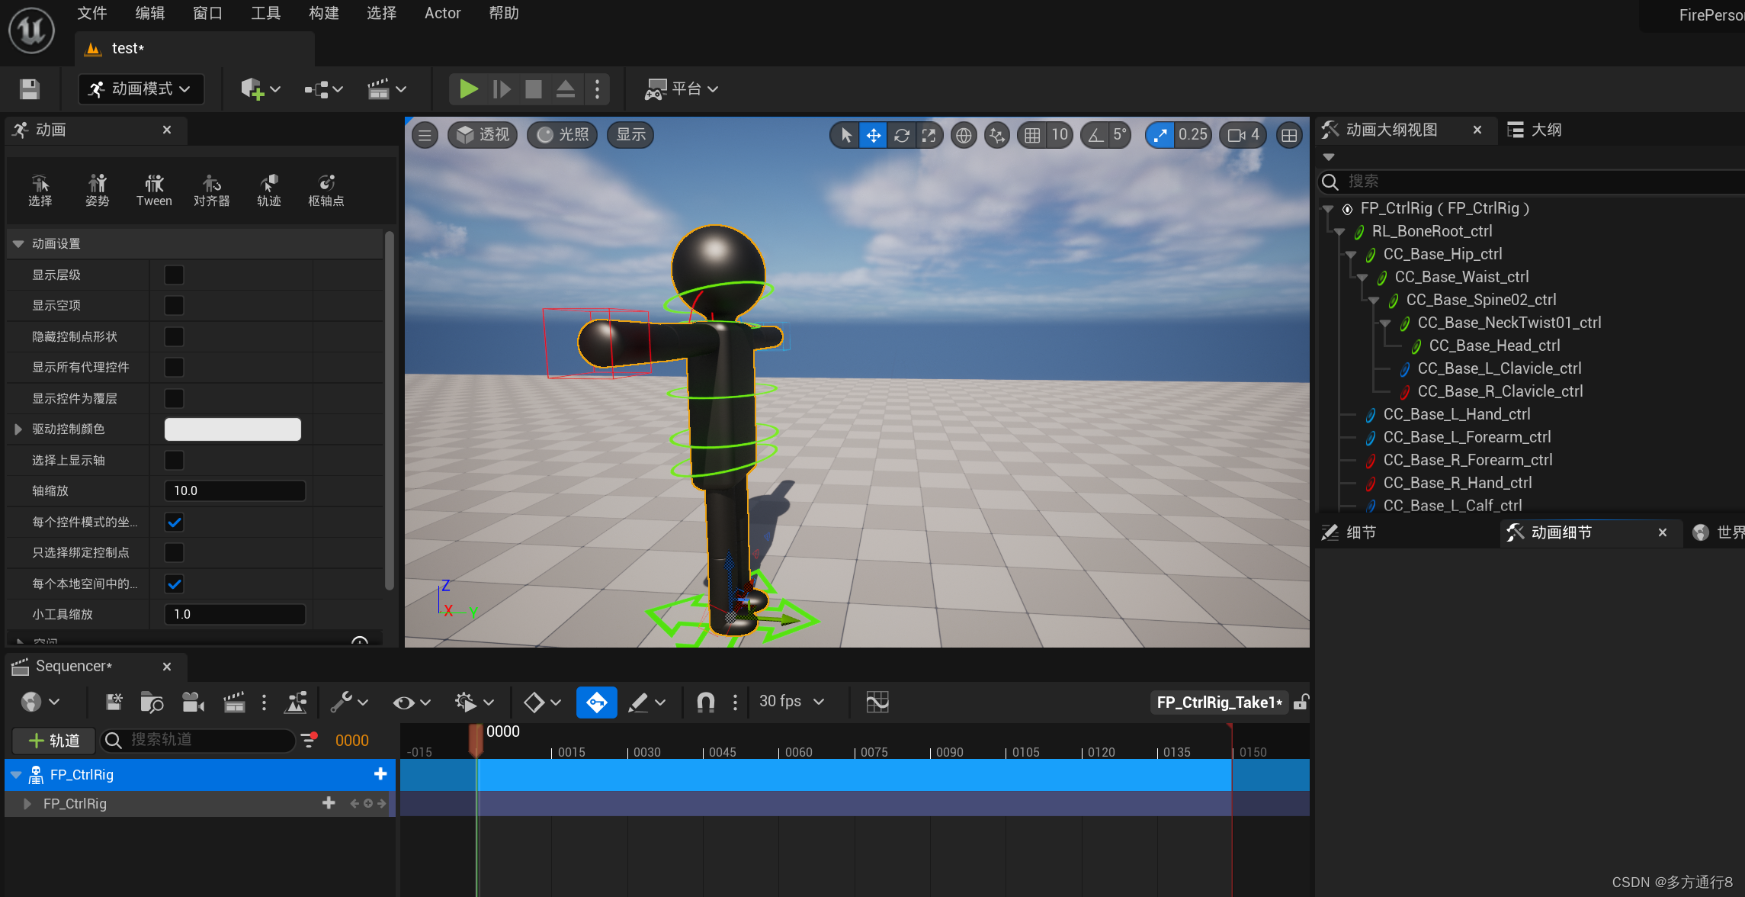Open the 30 fps frame rate dropdown

[792, 702]
